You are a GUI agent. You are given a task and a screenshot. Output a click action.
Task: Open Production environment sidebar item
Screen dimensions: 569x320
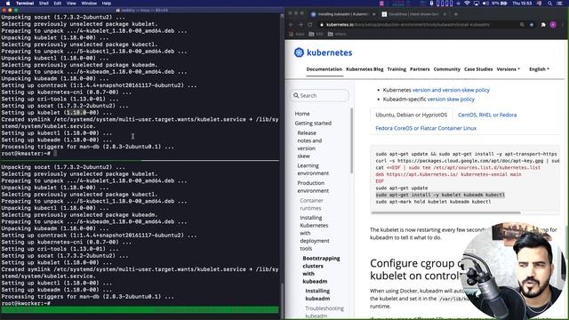point(313,187)
